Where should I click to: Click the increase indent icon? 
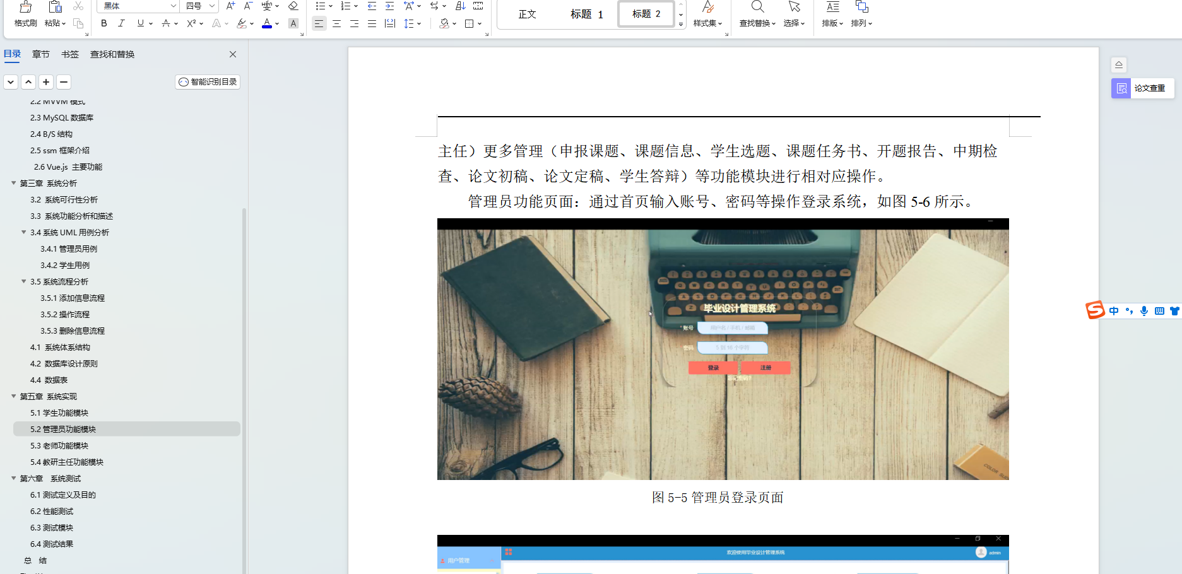pos(389,6)
